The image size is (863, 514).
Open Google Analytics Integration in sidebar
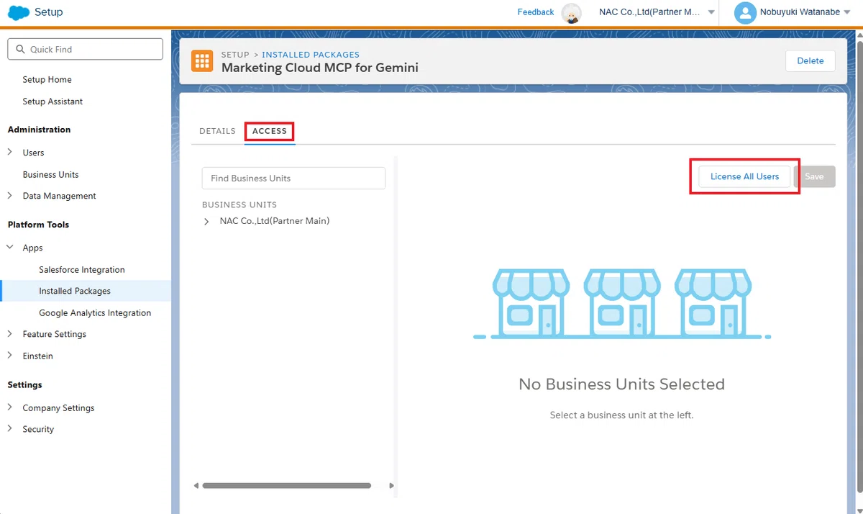click(x=95, y=312)
